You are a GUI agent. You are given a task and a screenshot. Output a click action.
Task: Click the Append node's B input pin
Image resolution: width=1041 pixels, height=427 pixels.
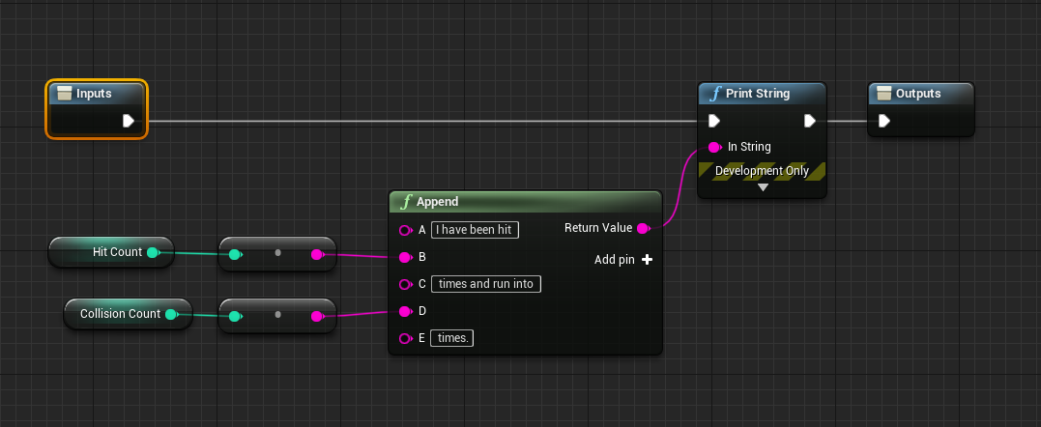tap(405, 257)
